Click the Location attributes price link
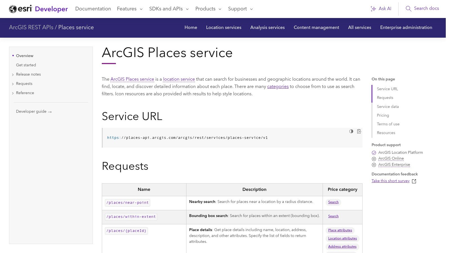This screenshot has height=253, width=450. (342, 238)
